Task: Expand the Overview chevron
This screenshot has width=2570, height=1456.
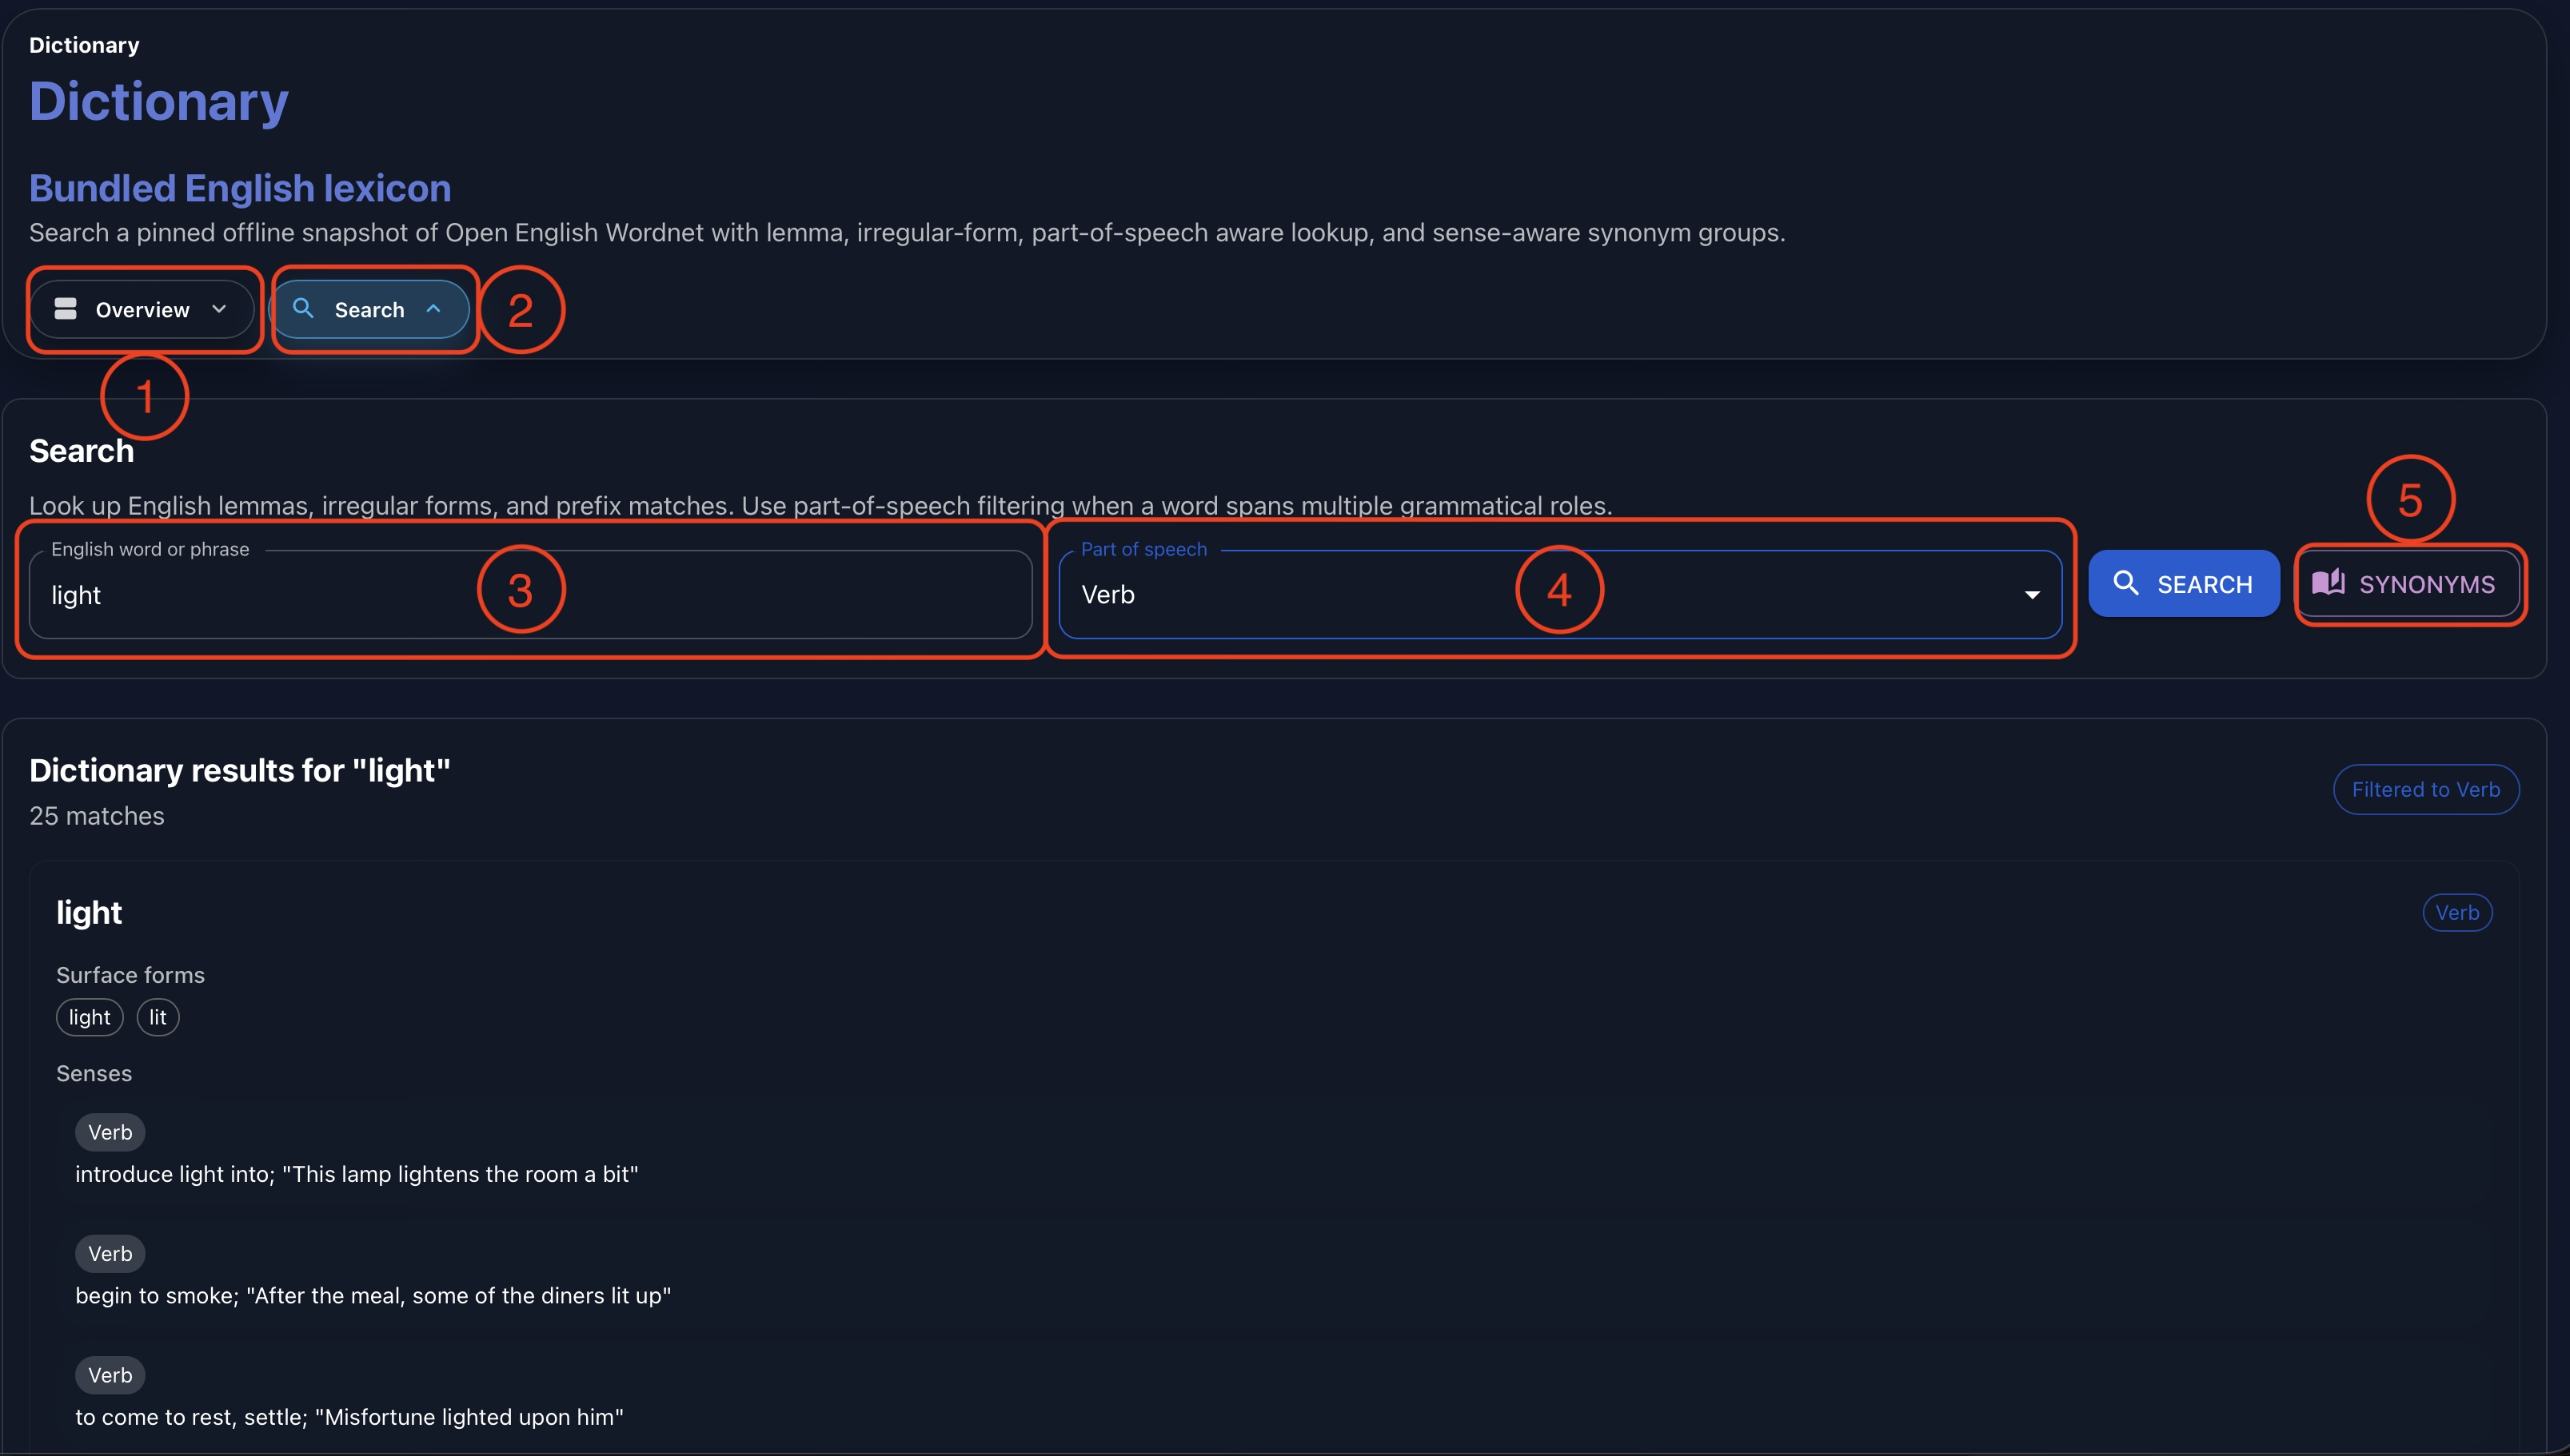Action: tap(219, 309)
